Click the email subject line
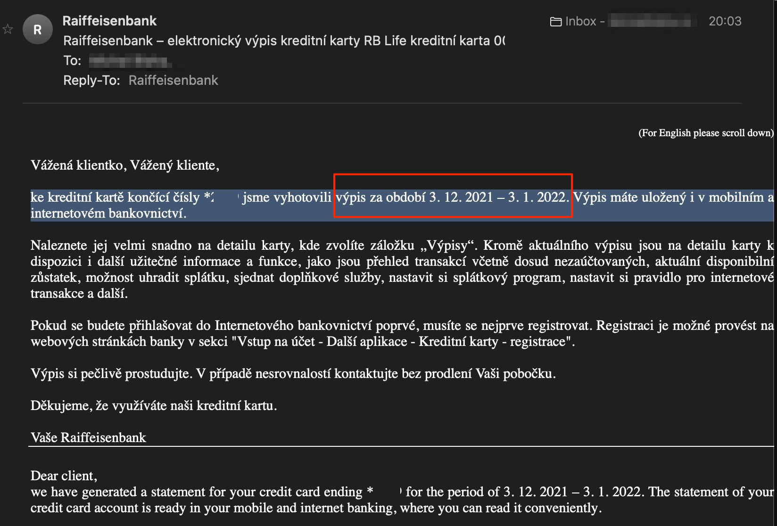 pos(284,41)
